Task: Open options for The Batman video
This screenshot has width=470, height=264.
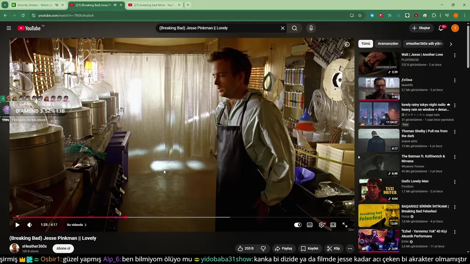Action: click(455, 157)
